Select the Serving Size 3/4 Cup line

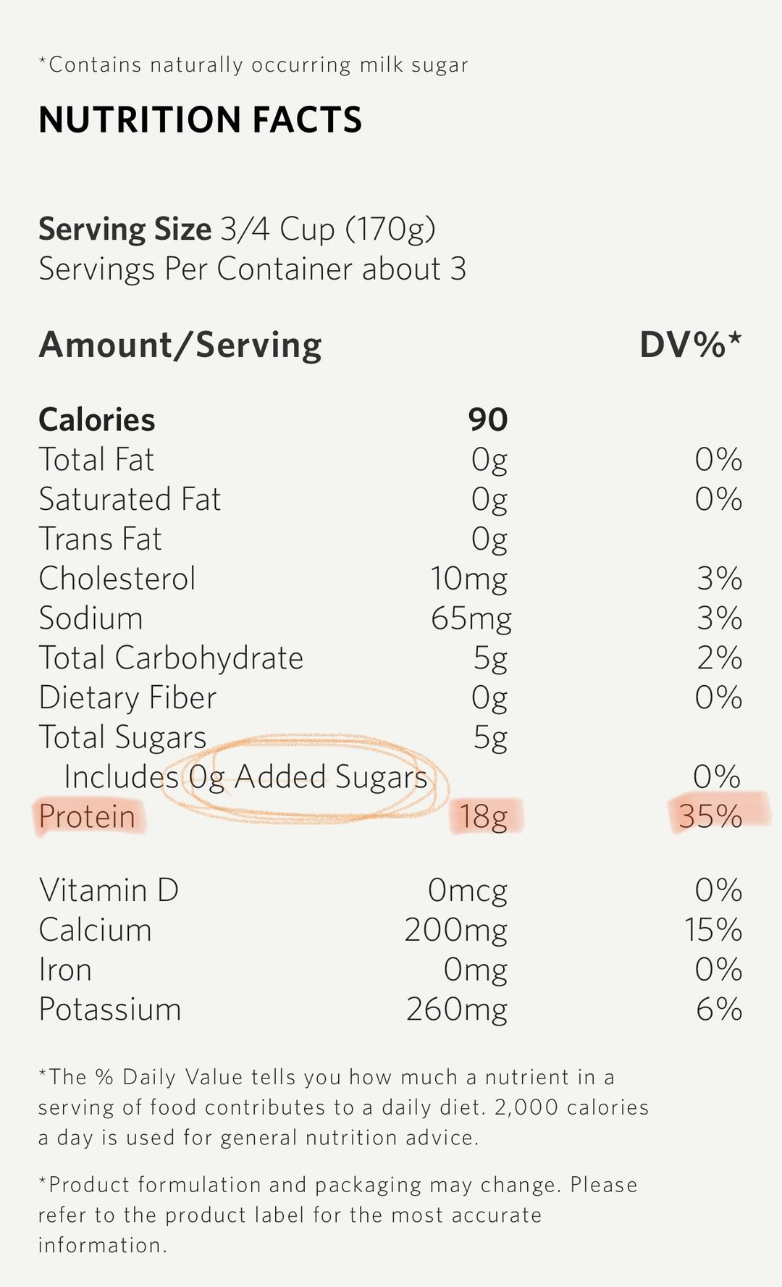coord(237,230)
